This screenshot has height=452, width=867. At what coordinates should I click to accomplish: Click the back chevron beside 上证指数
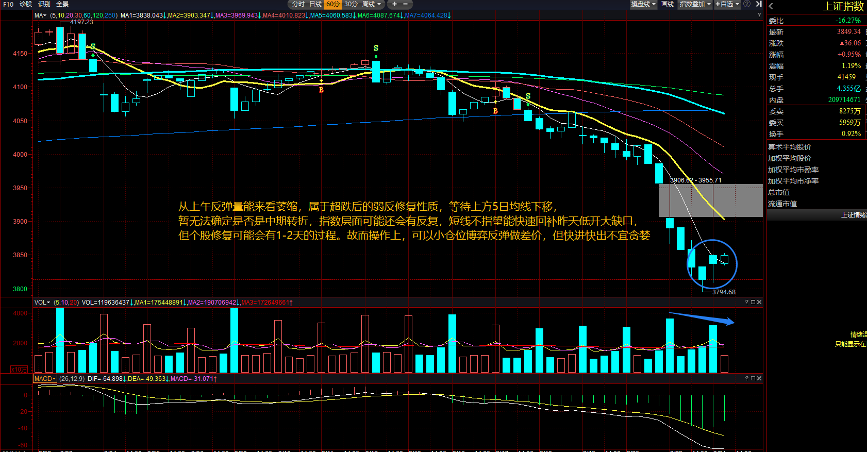771,7
